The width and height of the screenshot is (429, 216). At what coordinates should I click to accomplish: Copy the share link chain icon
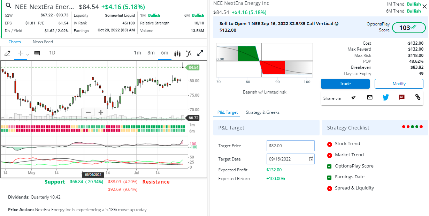(417, 97)
